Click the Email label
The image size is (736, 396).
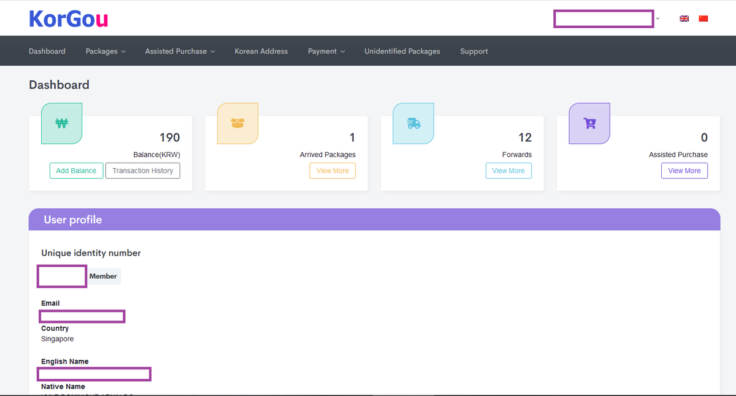pyautogui.click(x=50, y=303)
